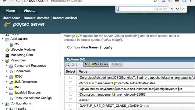The height and width of the screenshot is (110, 195).
Task: Click the Add JVM Option button
Action: point(96,64)
